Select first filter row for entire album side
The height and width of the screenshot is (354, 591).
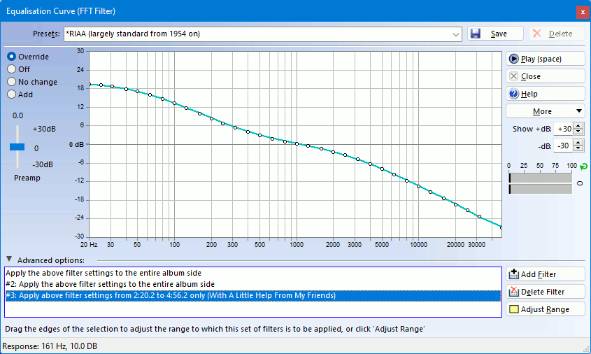pos(253,273)
